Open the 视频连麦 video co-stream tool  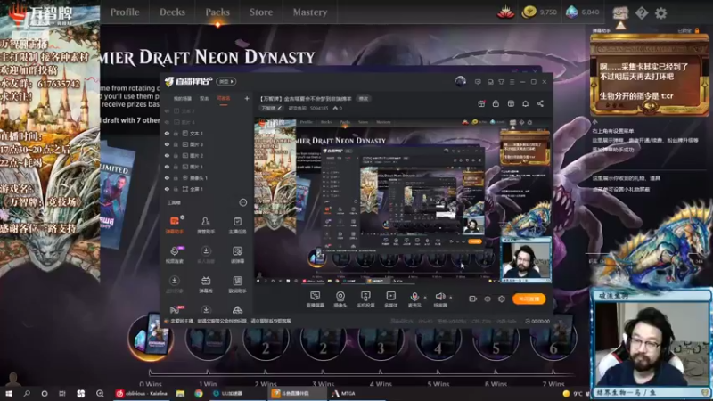coord(175,255)
